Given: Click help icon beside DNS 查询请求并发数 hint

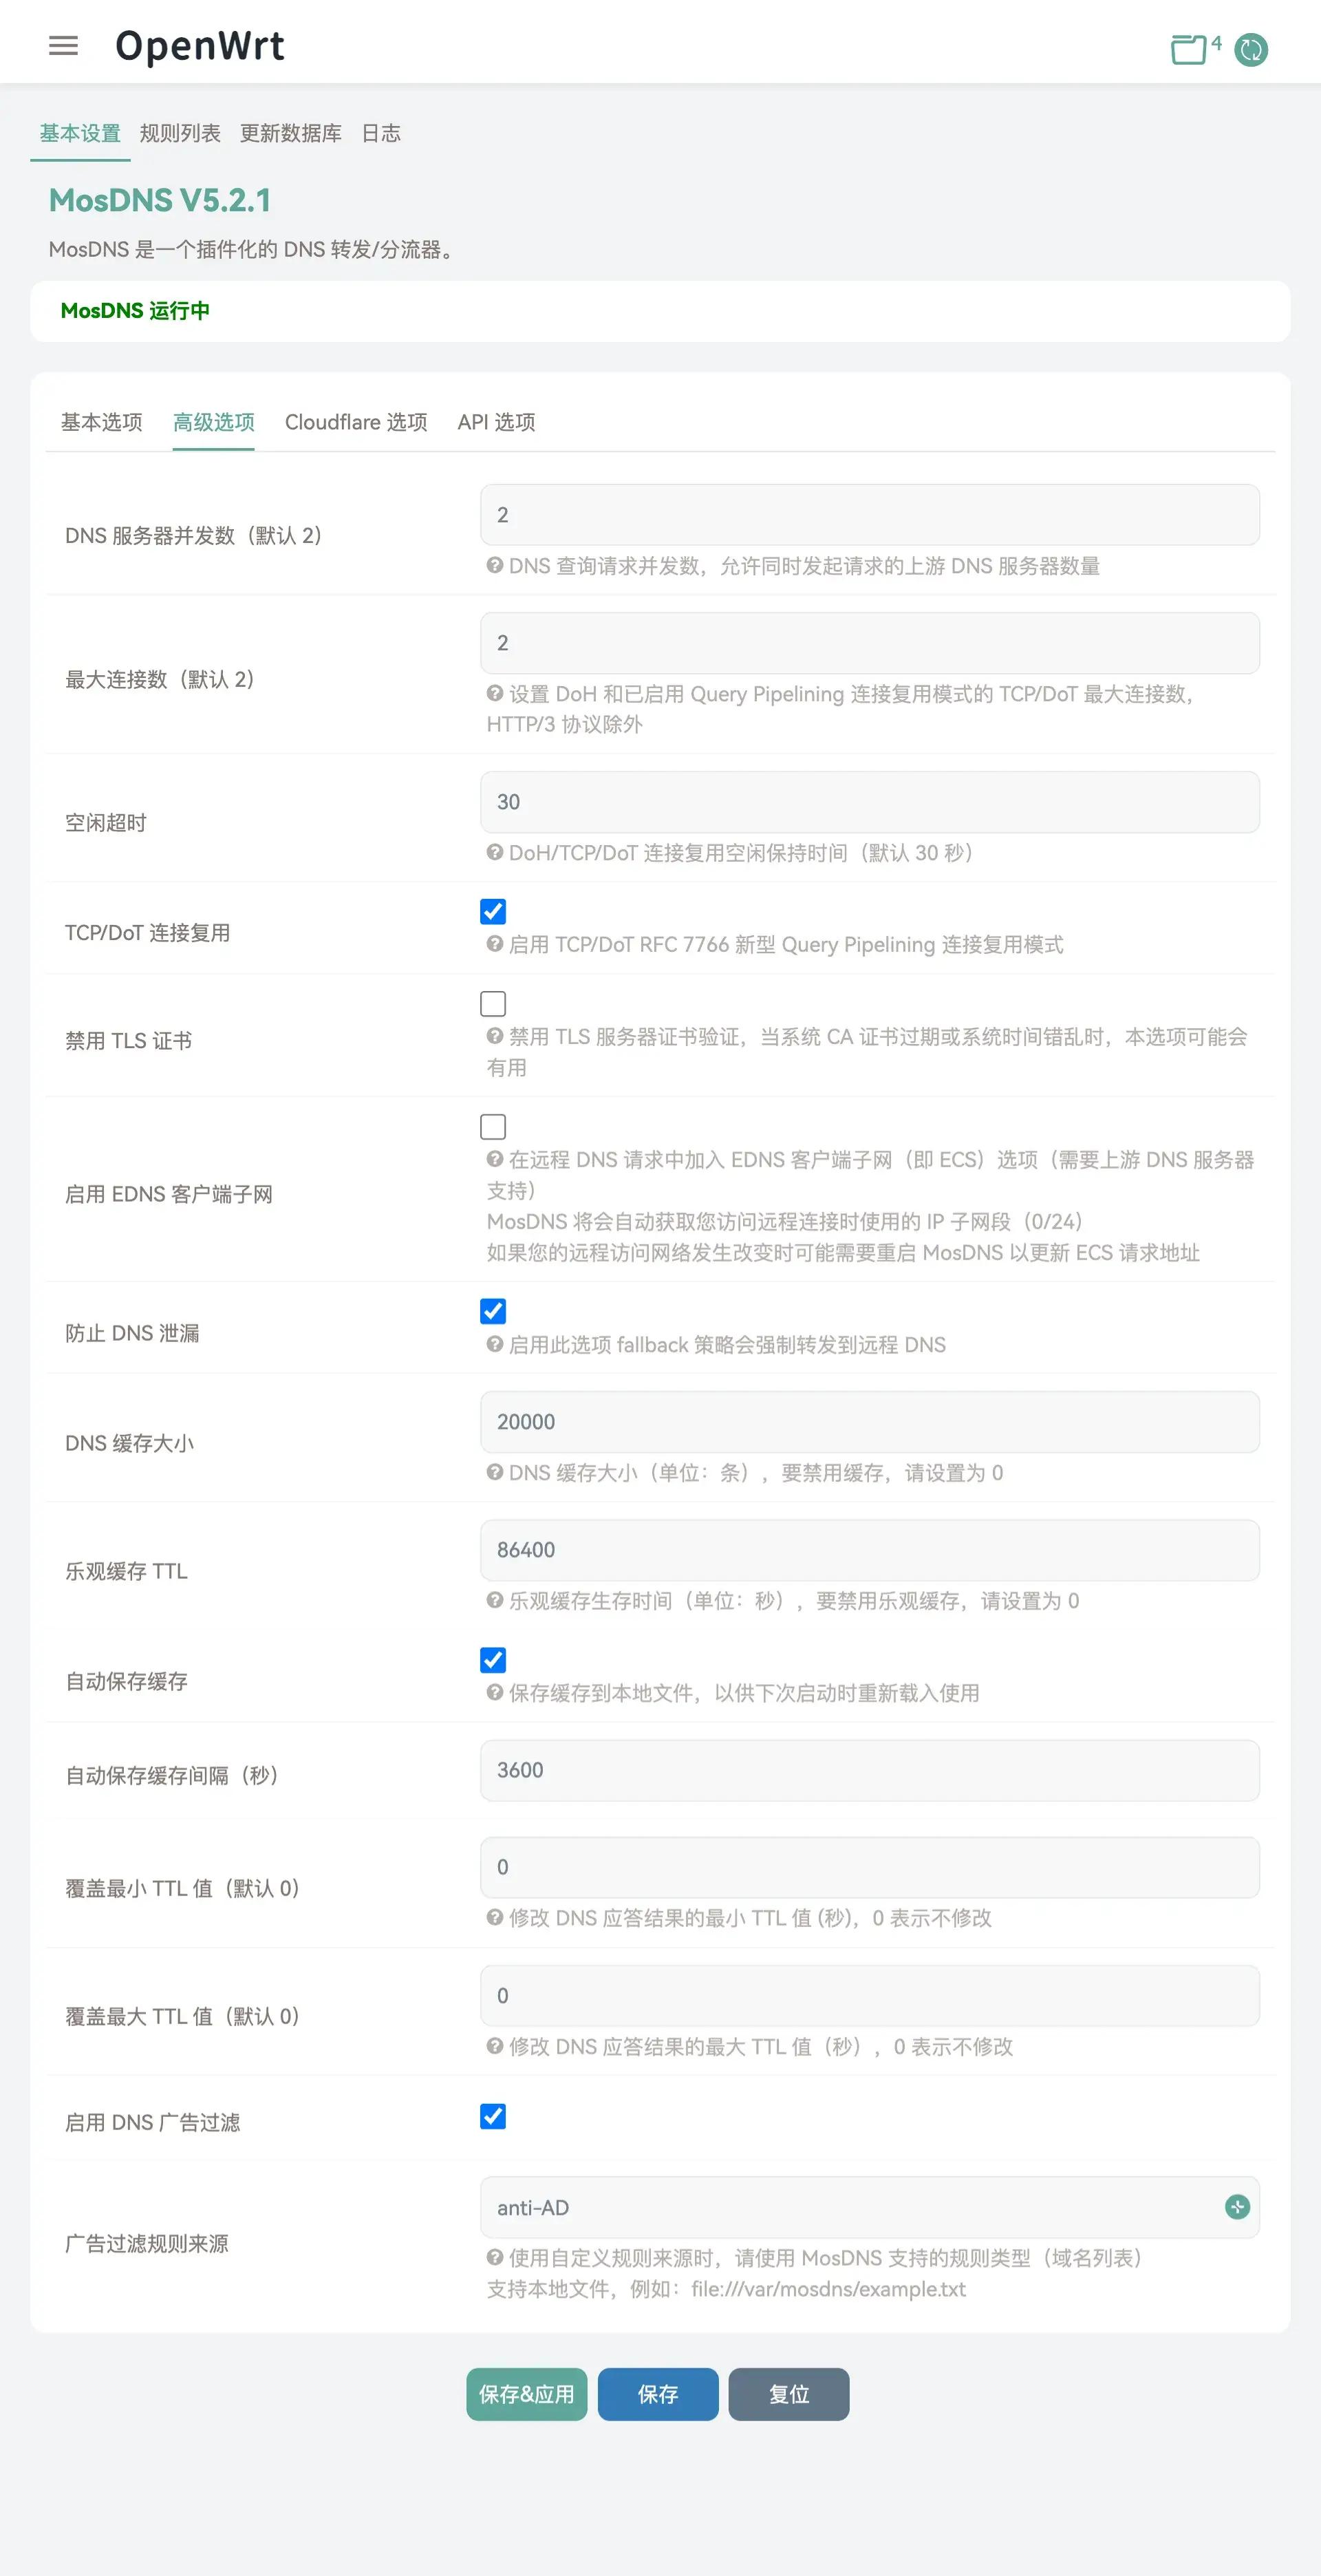Looking at the screenshot, I should [x=494, y=565].
